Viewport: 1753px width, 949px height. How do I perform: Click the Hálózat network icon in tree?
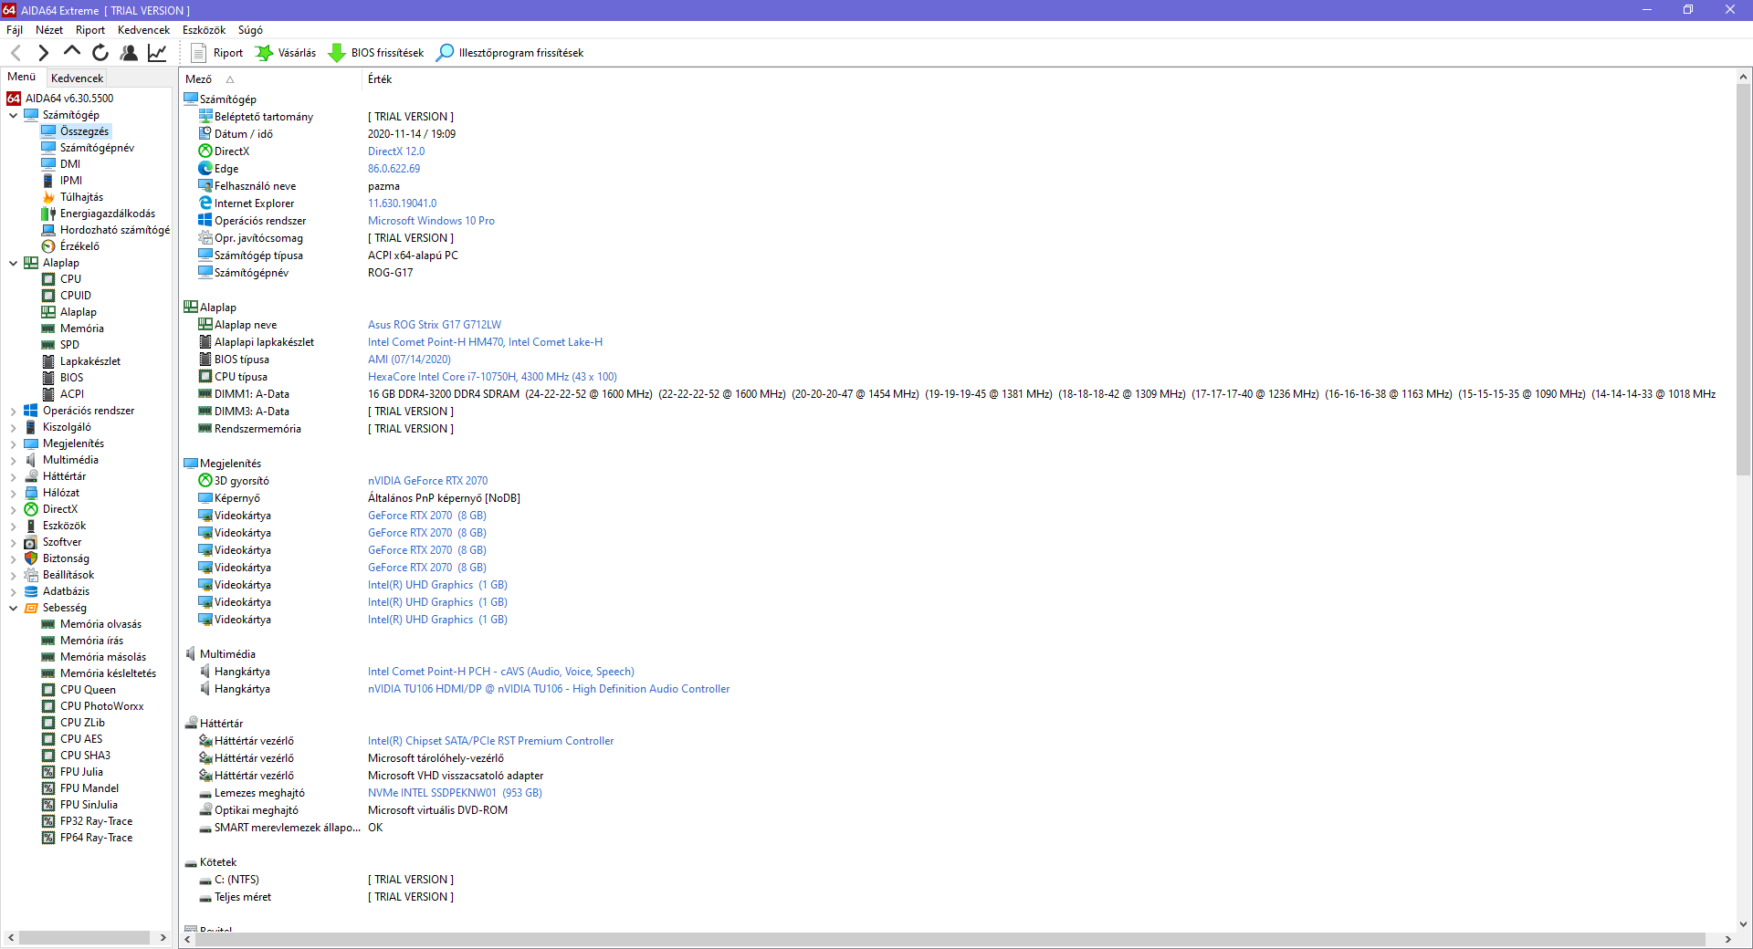pos(31,493)
